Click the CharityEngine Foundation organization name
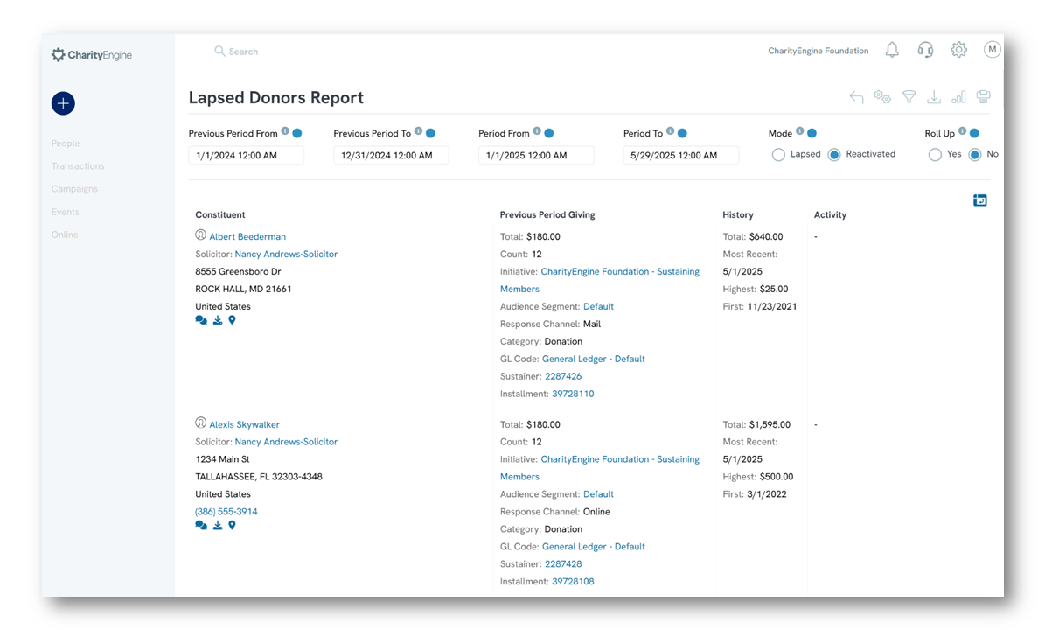1038x630 pixels. click(819, 51)
